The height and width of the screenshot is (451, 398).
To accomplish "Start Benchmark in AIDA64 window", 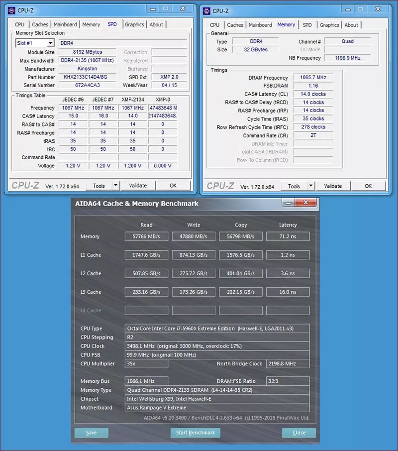I will click(196, 433).
